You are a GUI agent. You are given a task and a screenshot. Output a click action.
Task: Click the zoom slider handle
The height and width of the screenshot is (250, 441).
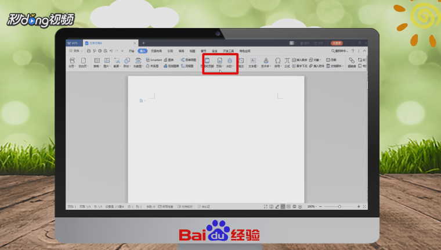pos(339,206)
